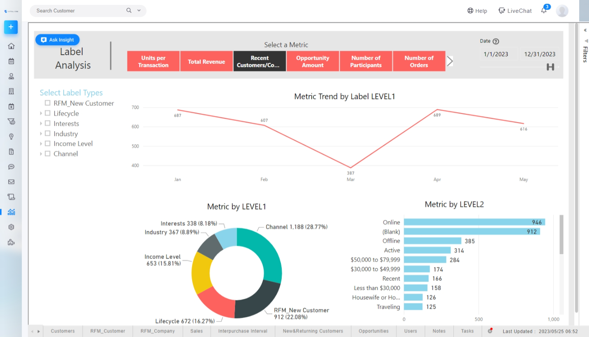This screenshot has width=589, height=337.
Task: Click the blue plus button in sidebar
Action: point(11,27)
